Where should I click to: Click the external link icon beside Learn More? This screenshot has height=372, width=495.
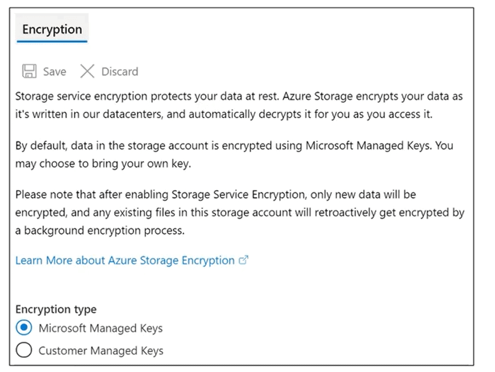click(x=244, y=260)
